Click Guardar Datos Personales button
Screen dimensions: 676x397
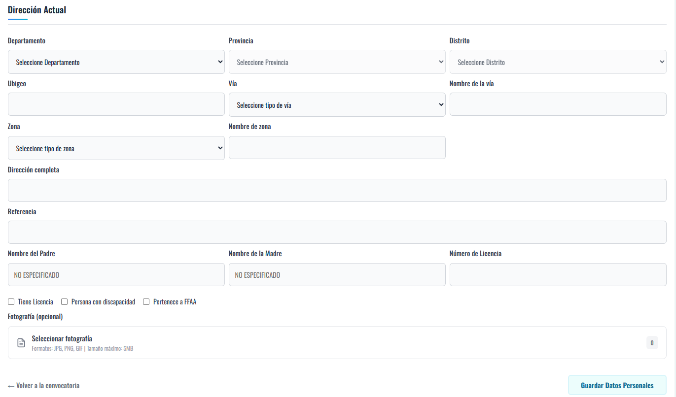617,385
